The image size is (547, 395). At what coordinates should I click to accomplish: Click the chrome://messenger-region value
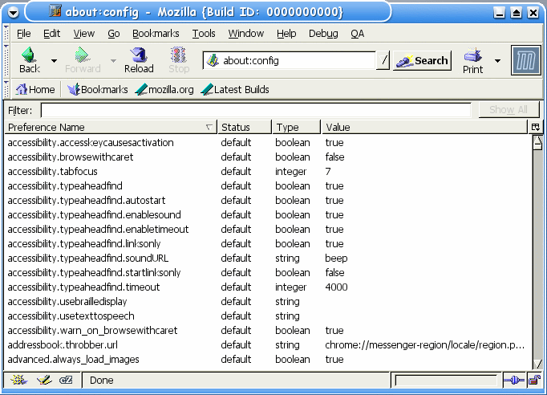[424, 345]
